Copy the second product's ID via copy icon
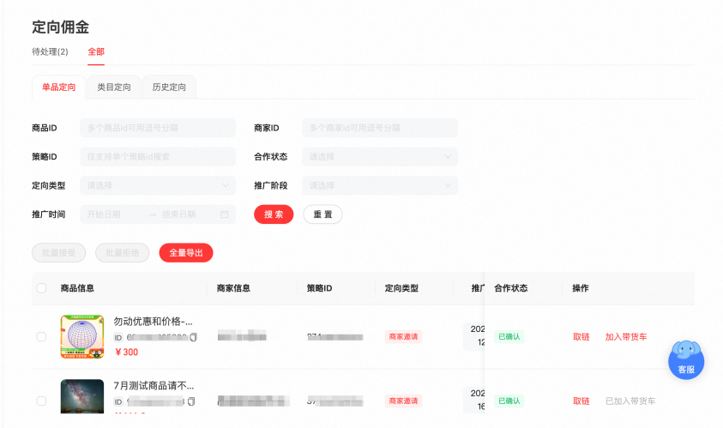The image size is (723, 428). tap(192, 401)
